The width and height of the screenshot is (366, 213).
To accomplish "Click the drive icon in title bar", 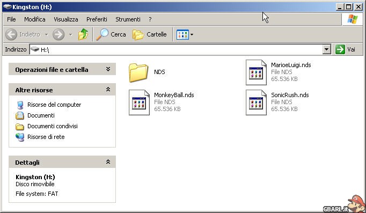I will (x=7, y=7).
